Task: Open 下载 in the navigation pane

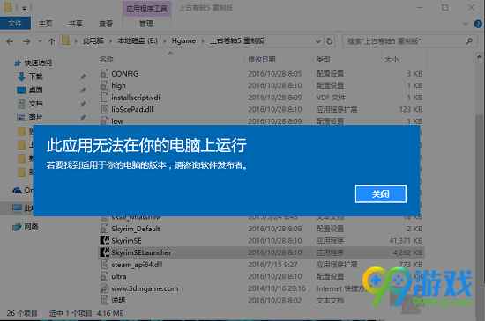Action: pos(36,77)
